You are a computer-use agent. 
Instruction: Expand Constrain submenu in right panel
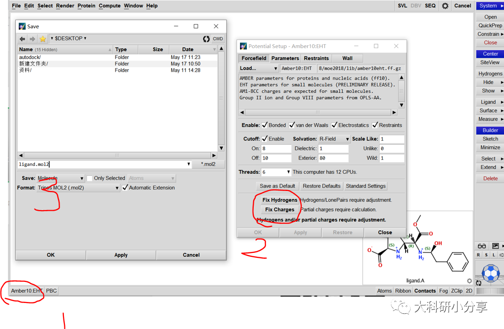click(x=490, y=34)
